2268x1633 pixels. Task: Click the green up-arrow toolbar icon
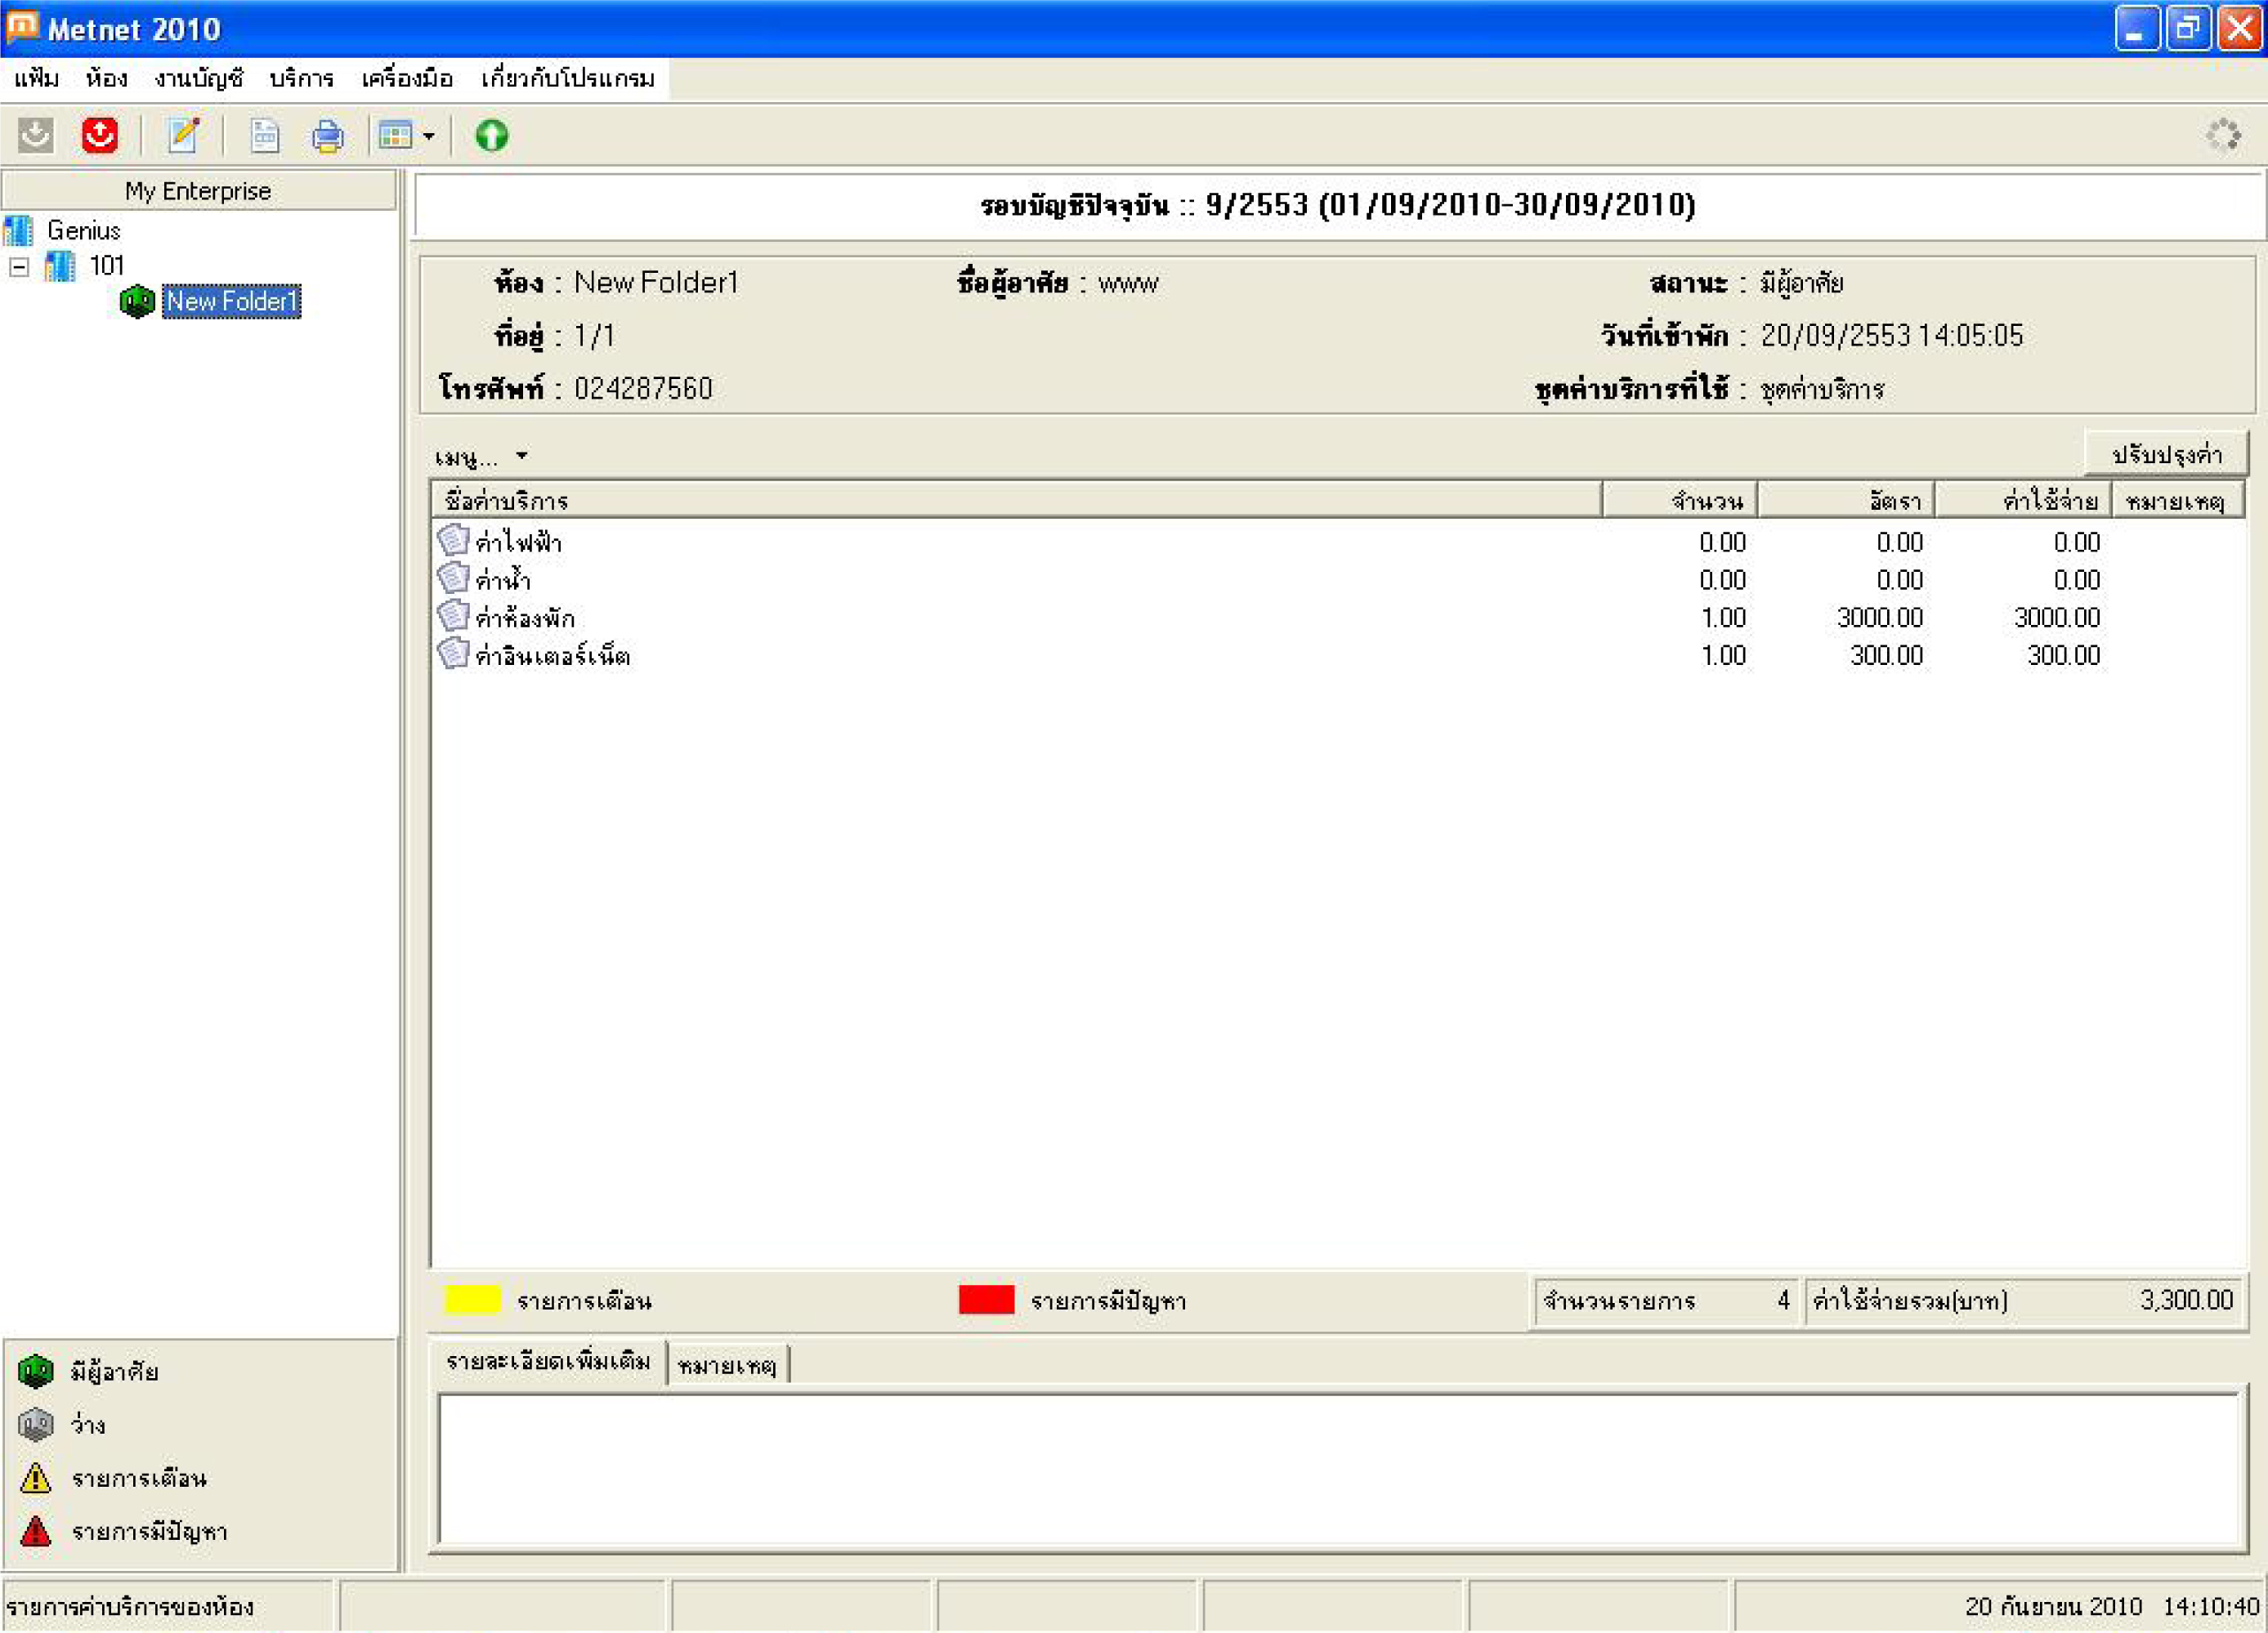(491, 135)
